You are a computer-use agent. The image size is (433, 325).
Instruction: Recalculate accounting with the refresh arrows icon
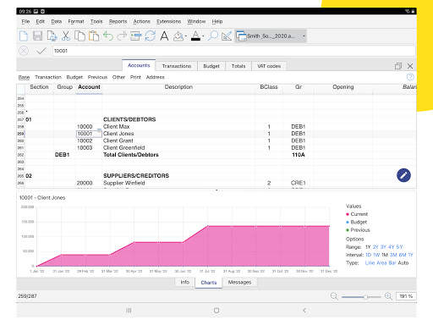click(151, 36)
